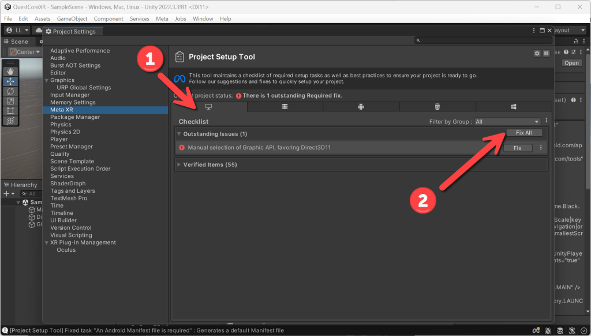The image size is (591, 336).
Task: Open the Checklist more-options menu beside the filter
Action: click(546, 121)
